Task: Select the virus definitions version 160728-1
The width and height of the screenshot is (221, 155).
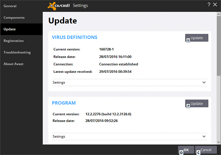Action: click(x=106, y=49)
